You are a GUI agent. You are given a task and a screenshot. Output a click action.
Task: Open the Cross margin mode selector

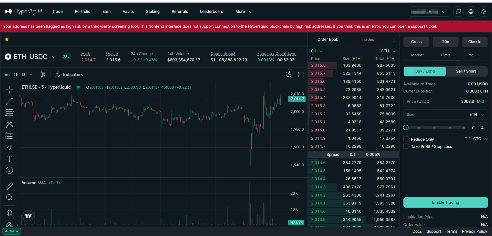416,42
